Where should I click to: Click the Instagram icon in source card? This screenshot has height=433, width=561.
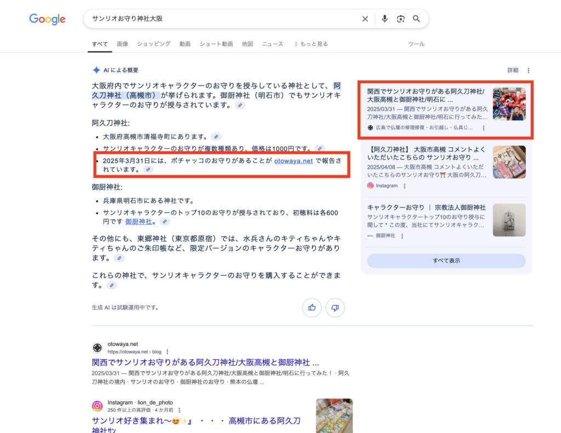pos(370,186)
